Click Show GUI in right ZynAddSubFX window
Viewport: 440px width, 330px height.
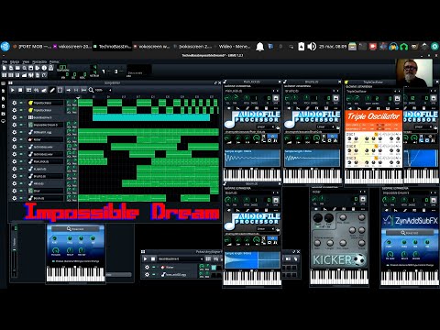tap(410, 233)
